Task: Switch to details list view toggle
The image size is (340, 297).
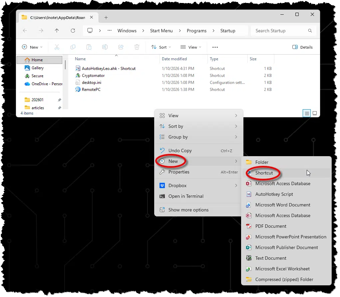Action: tap(307, 113)
